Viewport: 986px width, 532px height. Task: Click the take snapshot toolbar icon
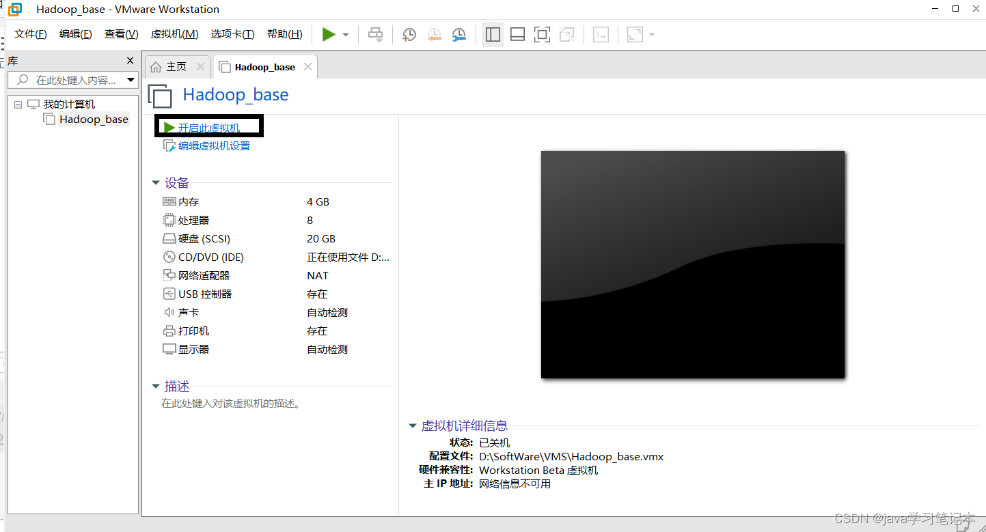pyautogui.click(x=409, y=34)
